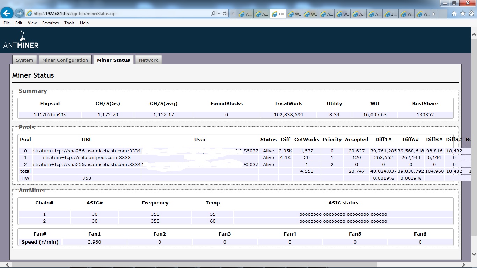Click the horizontal scrollbar right arrow
The width and height of the screenshot is (477, 268).
[464, 265]
